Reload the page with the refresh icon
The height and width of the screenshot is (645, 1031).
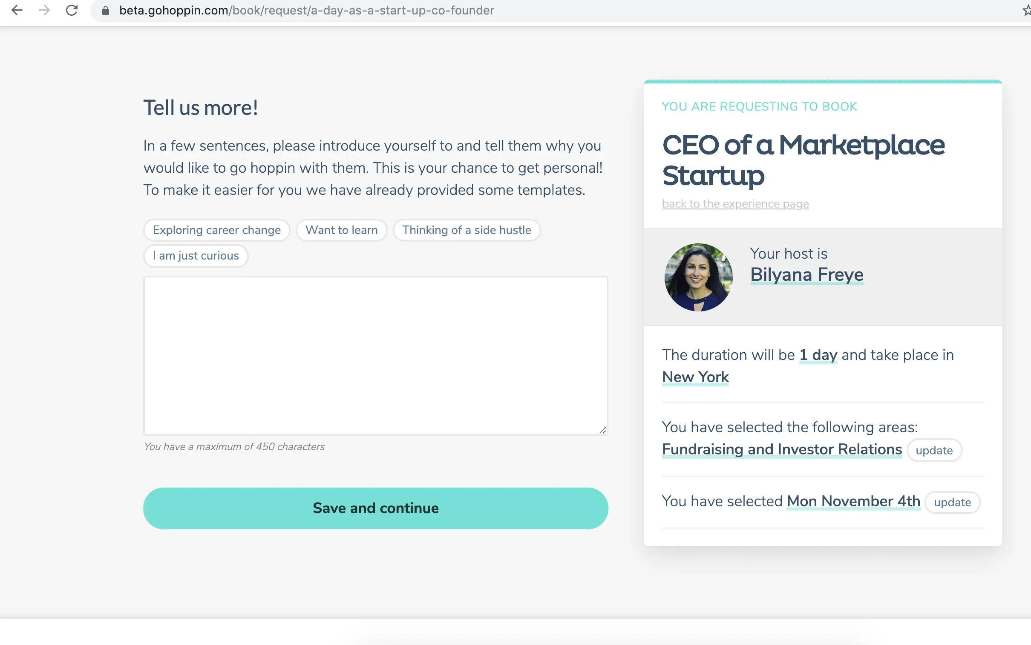tap(72, 10)
